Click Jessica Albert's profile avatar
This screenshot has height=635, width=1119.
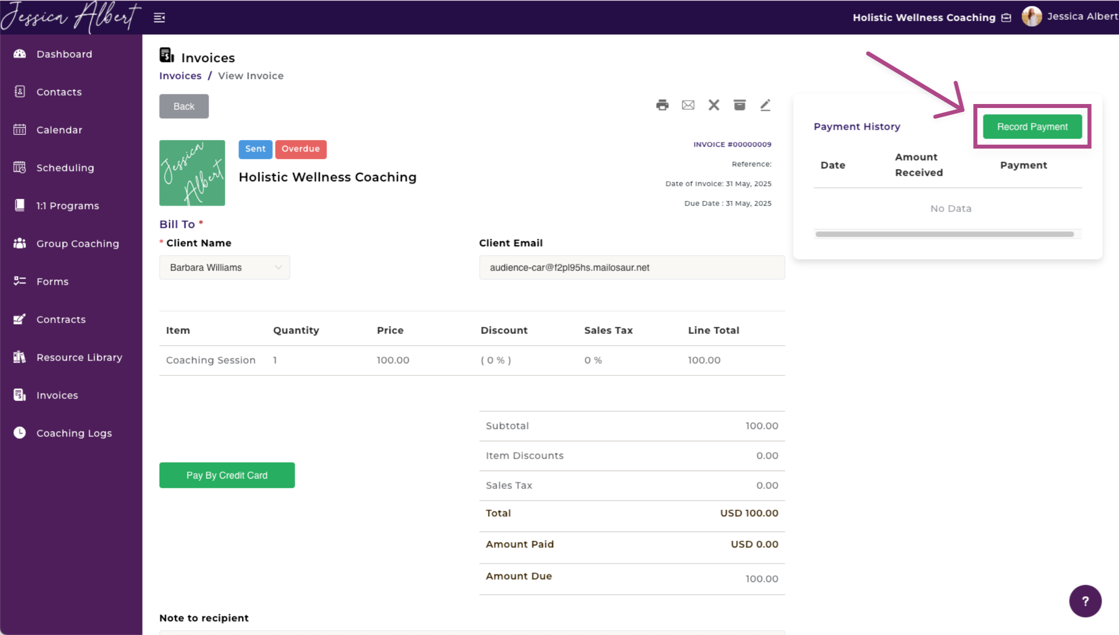pyautogui.click(x=1032, y=16)
